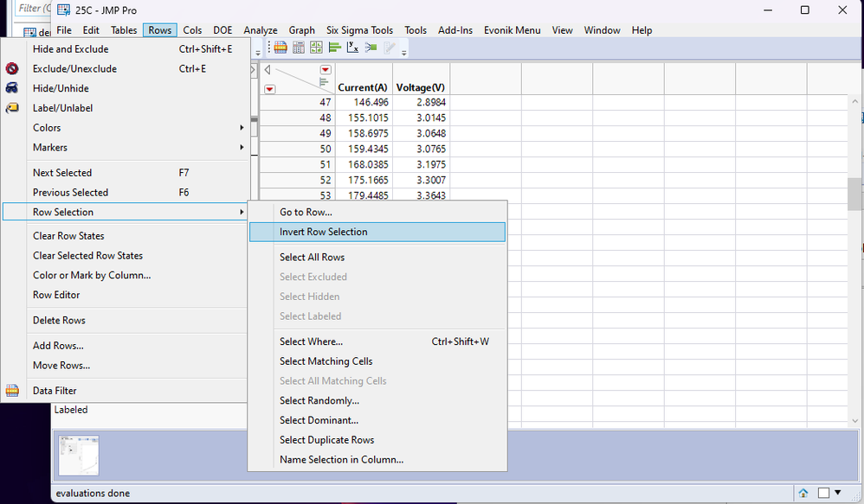Viewport: 864px width, 504px height.
Task: Click the Data Filter menu icon
Action: click(12, 391)
